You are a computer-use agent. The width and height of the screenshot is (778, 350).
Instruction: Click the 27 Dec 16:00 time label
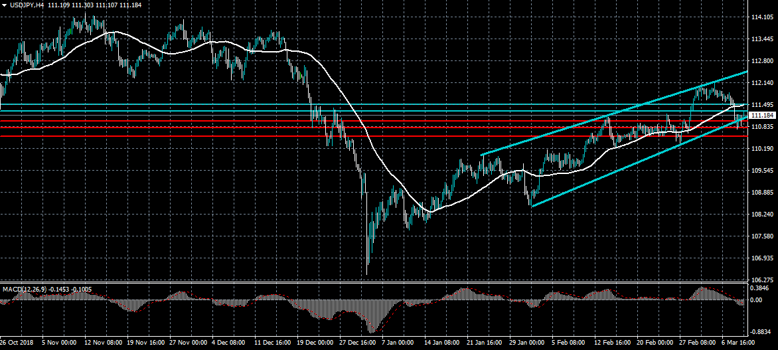357,343
